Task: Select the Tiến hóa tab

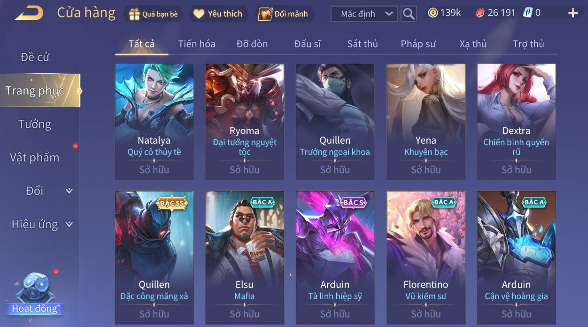Action: coord(197,44)
